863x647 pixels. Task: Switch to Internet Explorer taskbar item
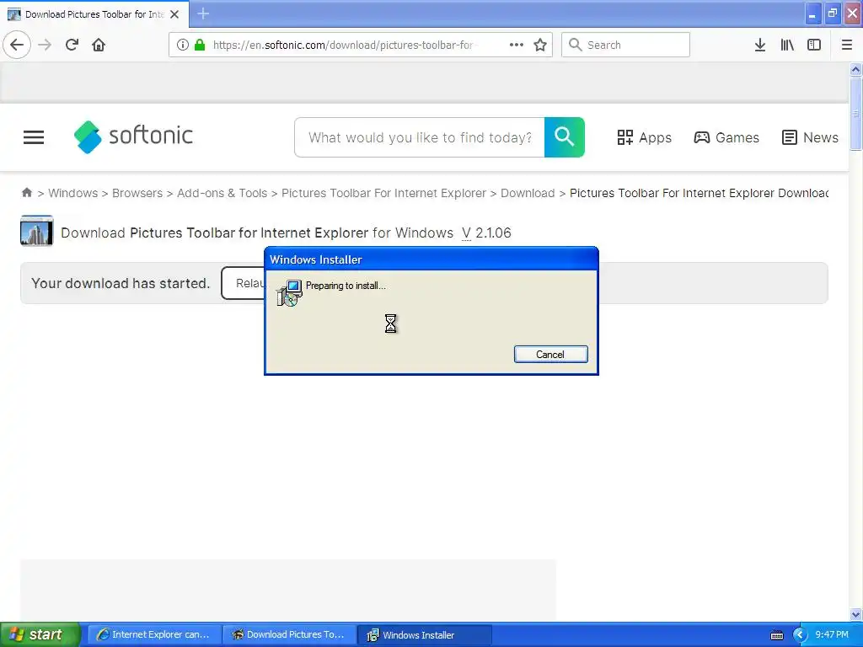point(154,634)
